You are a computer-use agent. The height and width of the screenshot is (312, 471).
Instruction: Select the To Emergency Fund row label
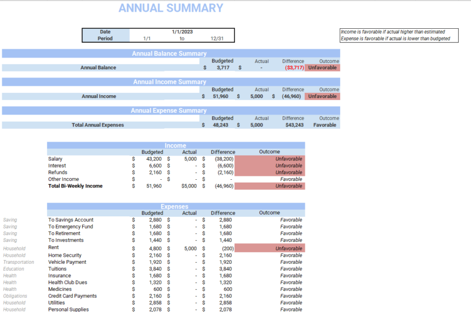70,227
